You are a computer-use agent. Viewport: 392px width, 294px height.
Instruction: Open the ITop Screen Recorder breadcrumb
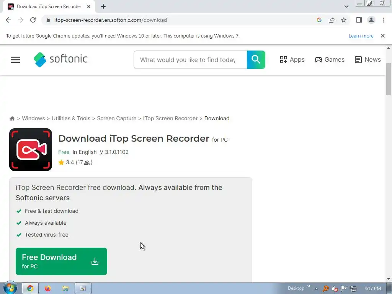pos(170,119)
